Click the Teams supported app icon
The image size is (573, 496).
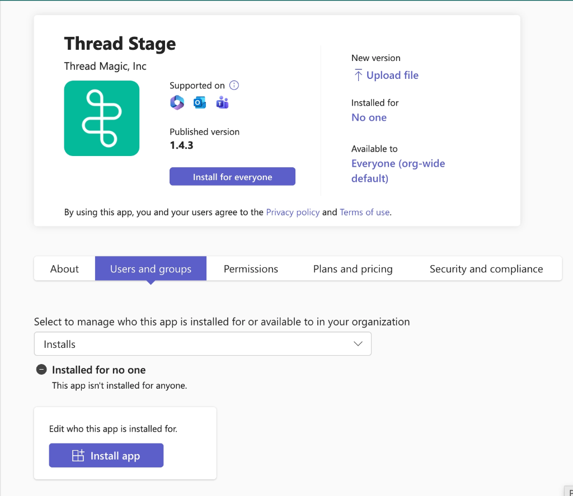pyautogui.click(x=222, y=103)
